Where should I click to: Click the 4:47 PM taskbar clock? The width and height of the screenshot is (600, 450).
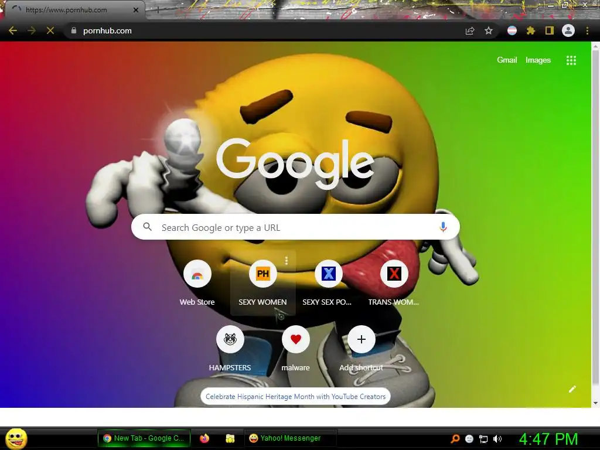click(548, 438)
